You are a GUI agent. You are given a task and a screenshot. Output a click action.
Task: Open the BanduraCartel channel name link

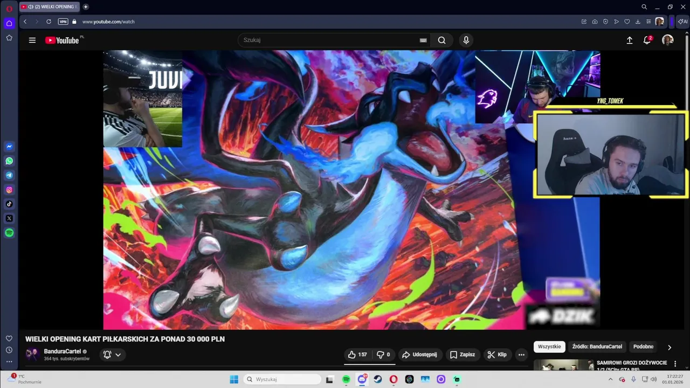pos(63,351)
